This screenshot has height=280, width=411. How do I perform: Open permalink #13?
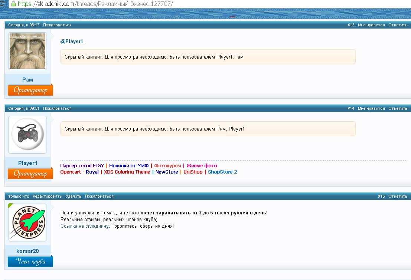(x=351, y=25)
